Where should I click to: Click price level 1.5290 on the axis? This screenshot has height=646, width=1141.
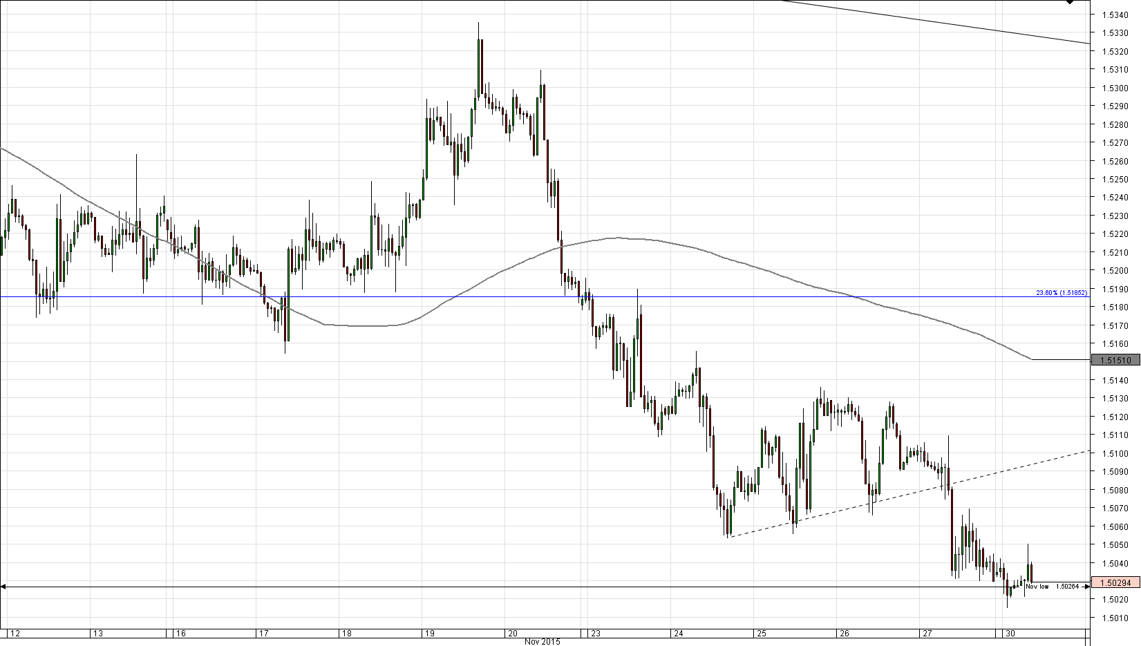pyautogui.click(x=1116, y=106)
